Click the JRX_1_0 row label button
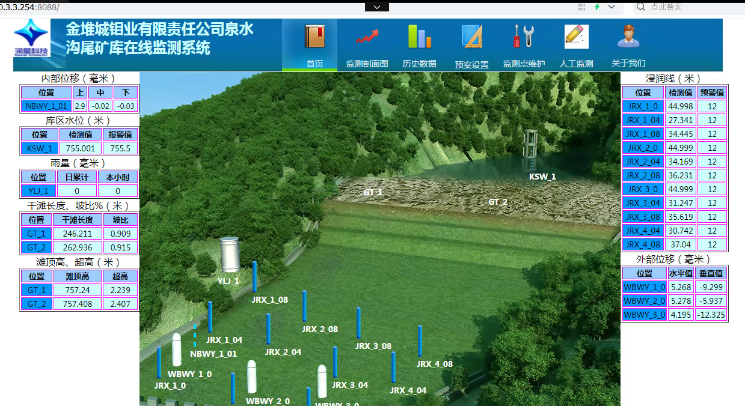The width and height of the screenshot is (745, 406). coord(642,106)
